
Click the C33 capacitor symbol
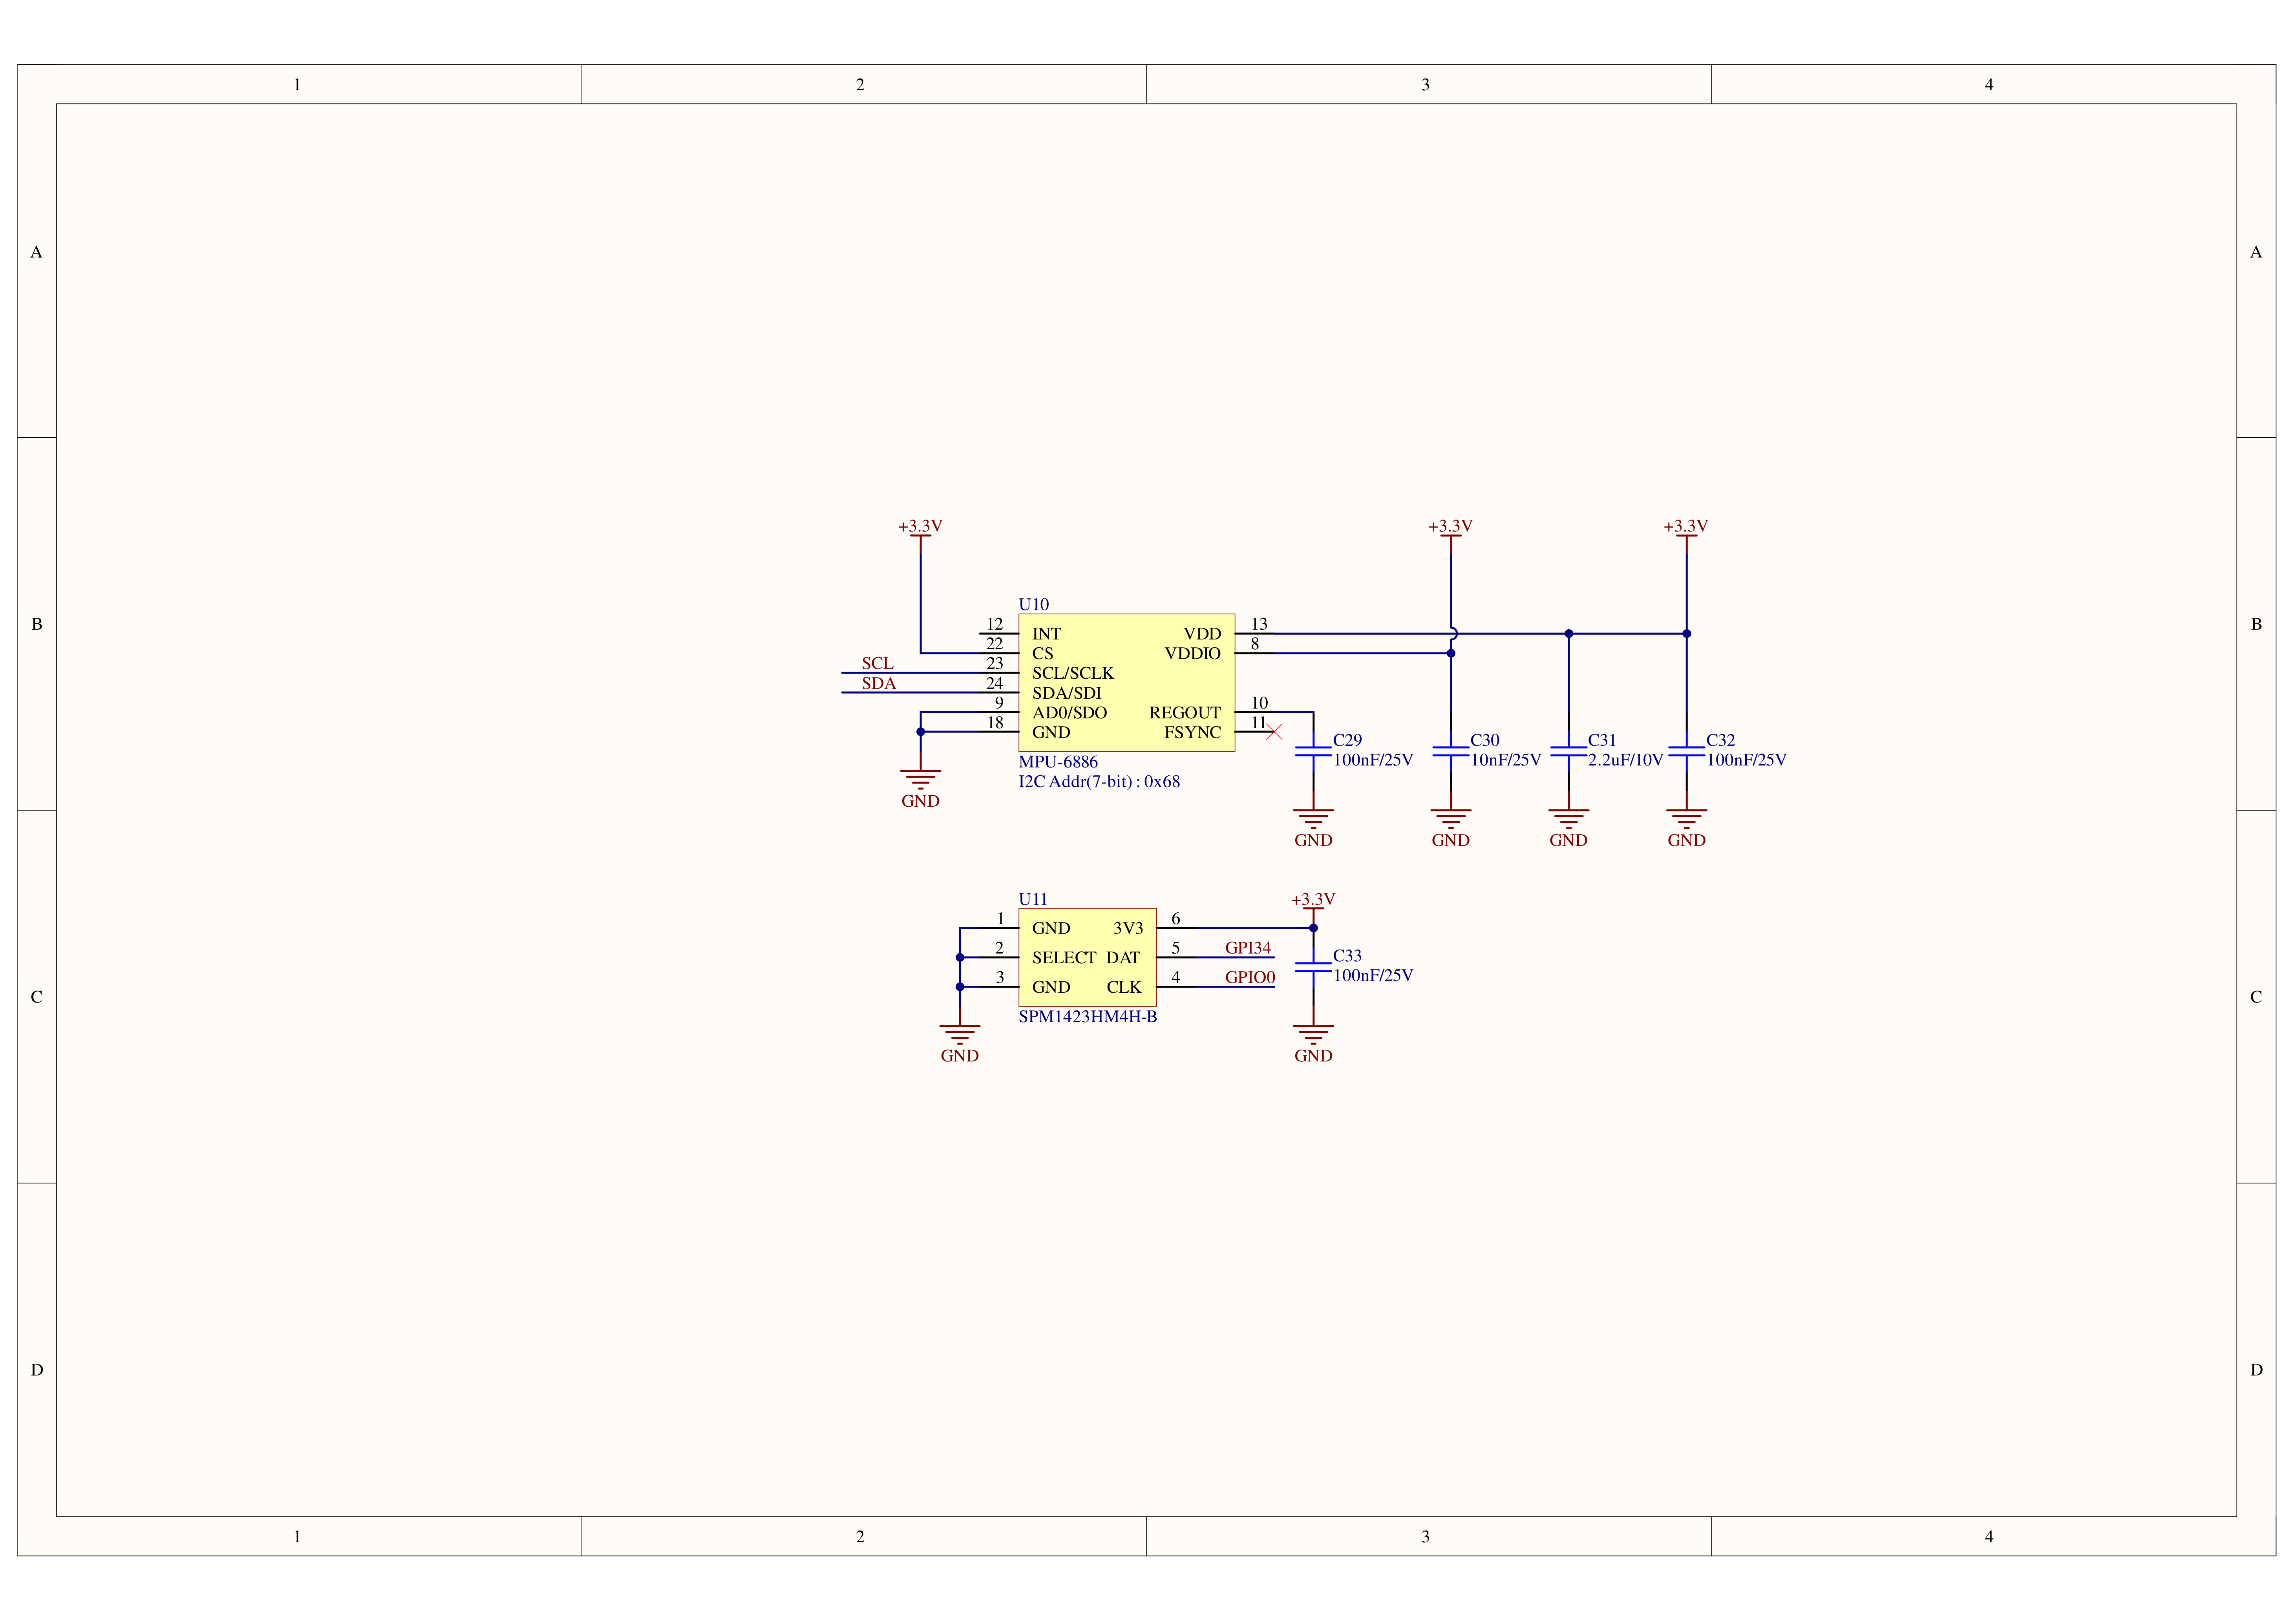coord(1313,967)
